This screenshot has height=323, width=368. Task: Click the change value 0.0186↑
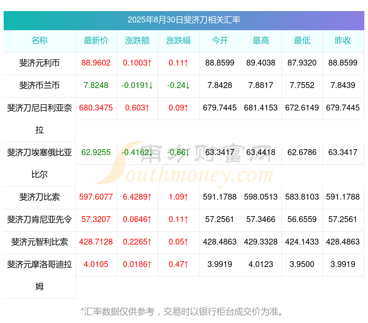(x=137, y=264)
